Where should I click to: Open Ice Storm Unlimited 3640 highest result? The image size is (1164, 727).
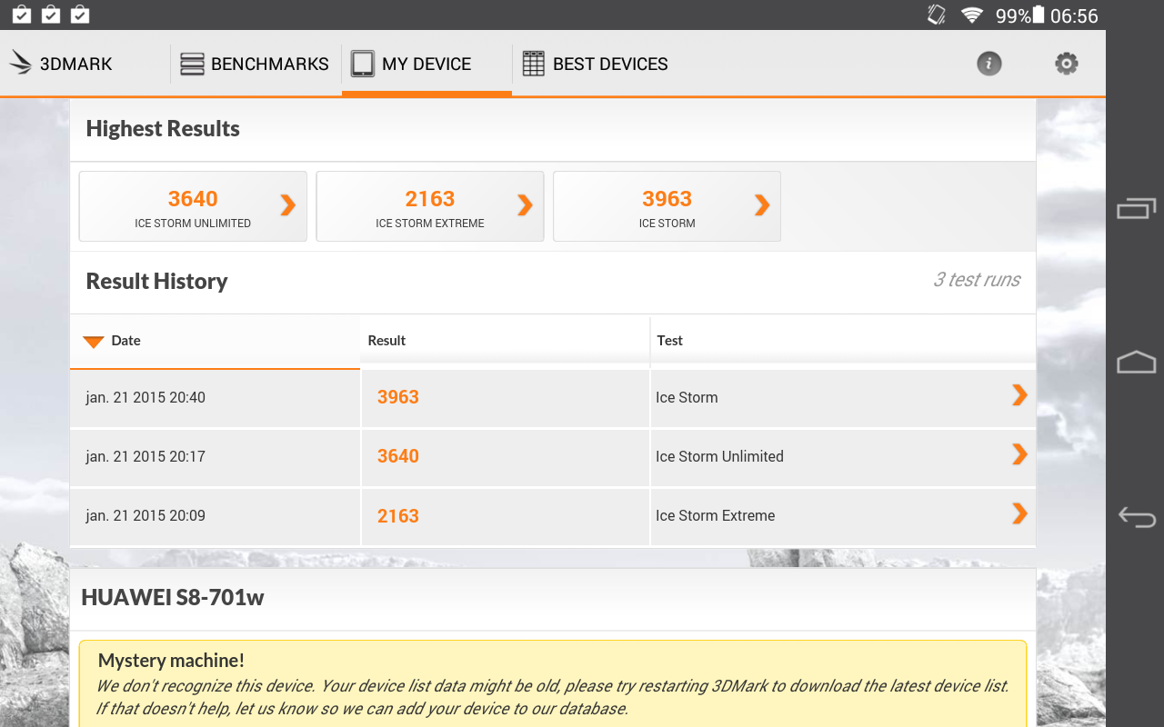click(193, 206)
